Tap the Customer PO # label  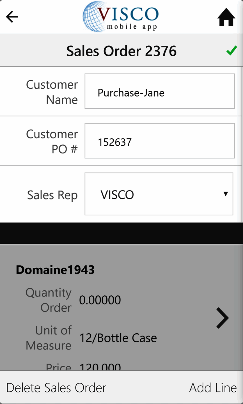click(x=52, y=141)
